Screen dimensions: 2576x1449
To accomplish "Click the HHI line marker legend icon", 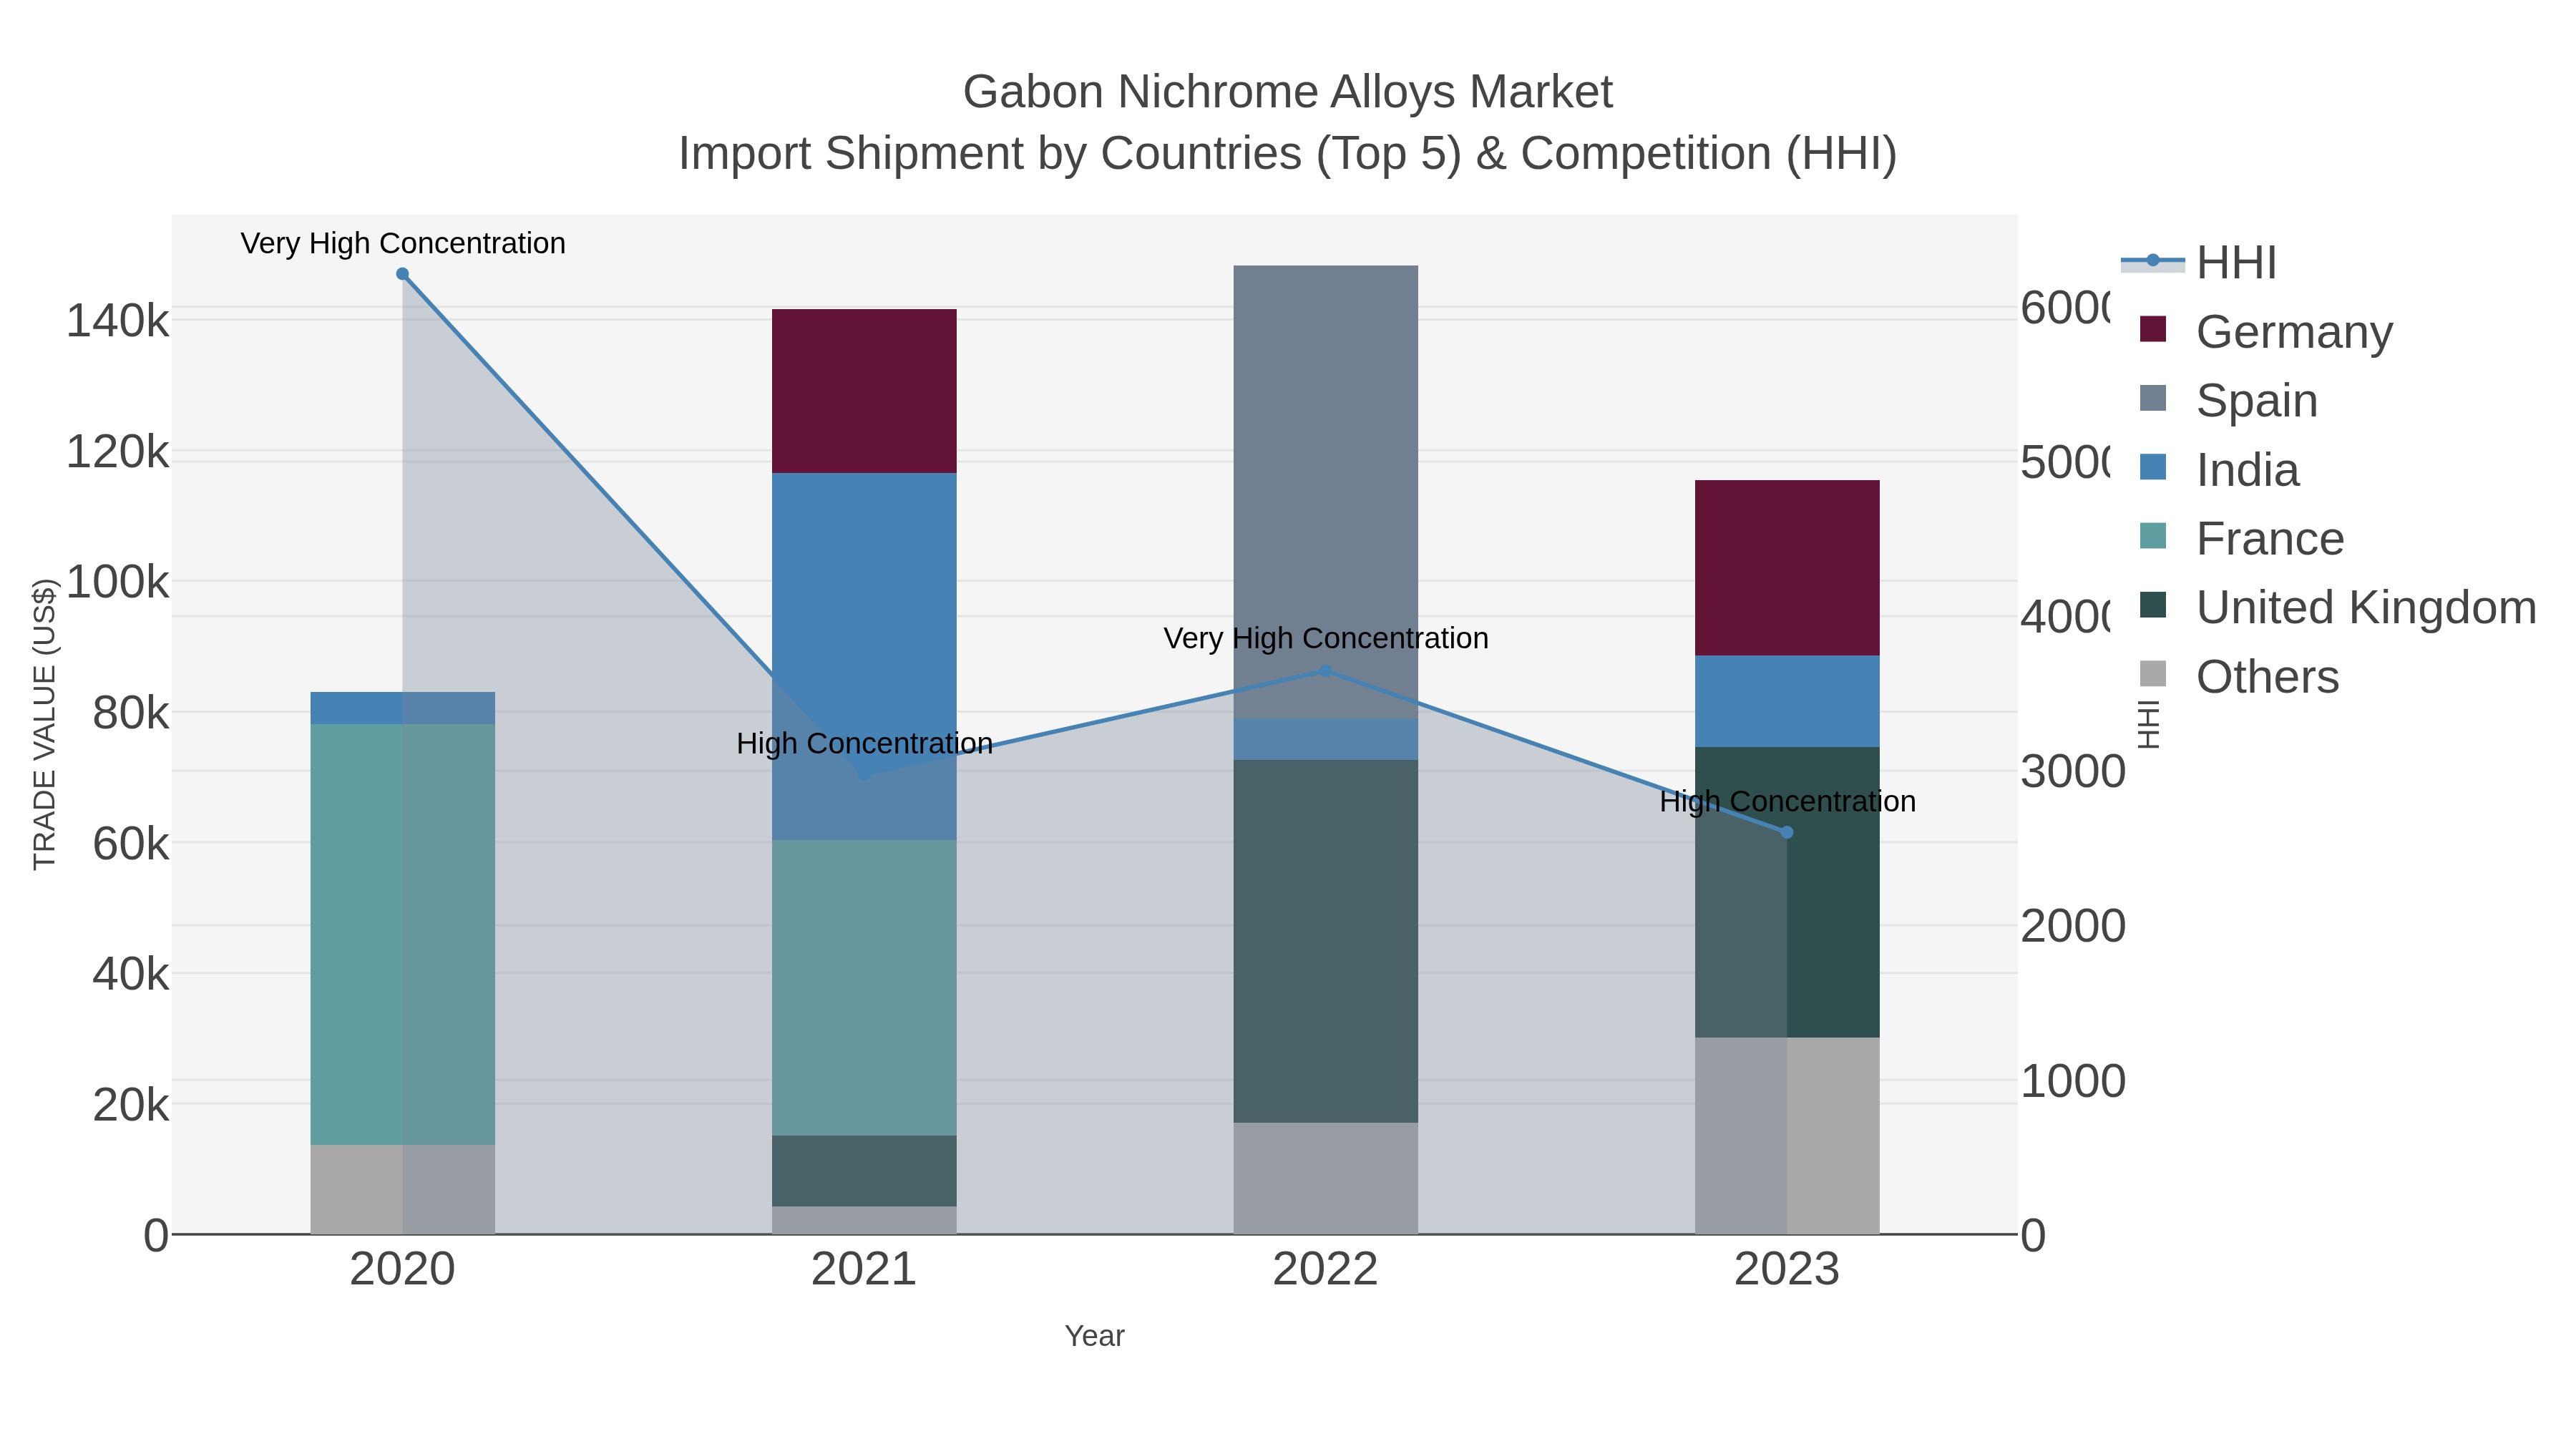I will pyautogui.click(x=2153, y=261).
